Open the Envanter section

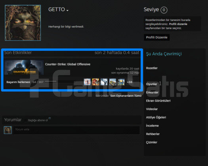click(152, 92)
